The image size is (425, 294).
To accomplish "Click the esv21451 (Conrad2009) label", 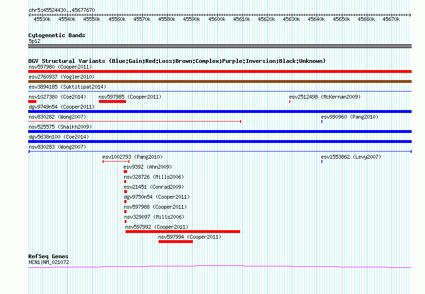I will [x=154, y=187].
